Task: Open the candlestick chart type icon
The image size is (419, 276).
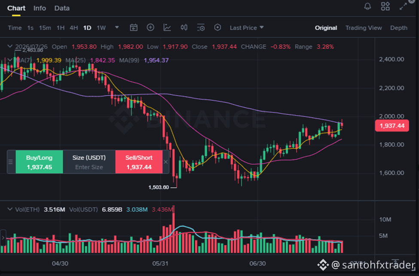Action: click(184, 27)
